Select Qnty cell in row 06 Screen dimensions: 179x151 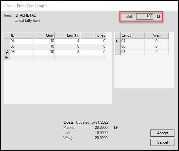tap(44, 47)
